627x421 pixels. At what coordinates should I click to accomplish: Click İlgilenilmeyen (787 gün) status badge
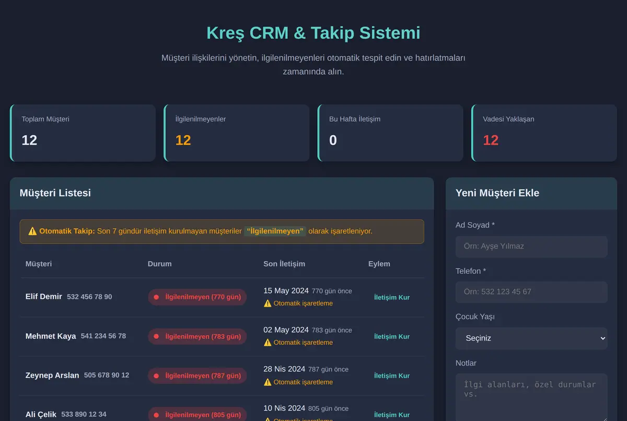click(x=197, y=376)
